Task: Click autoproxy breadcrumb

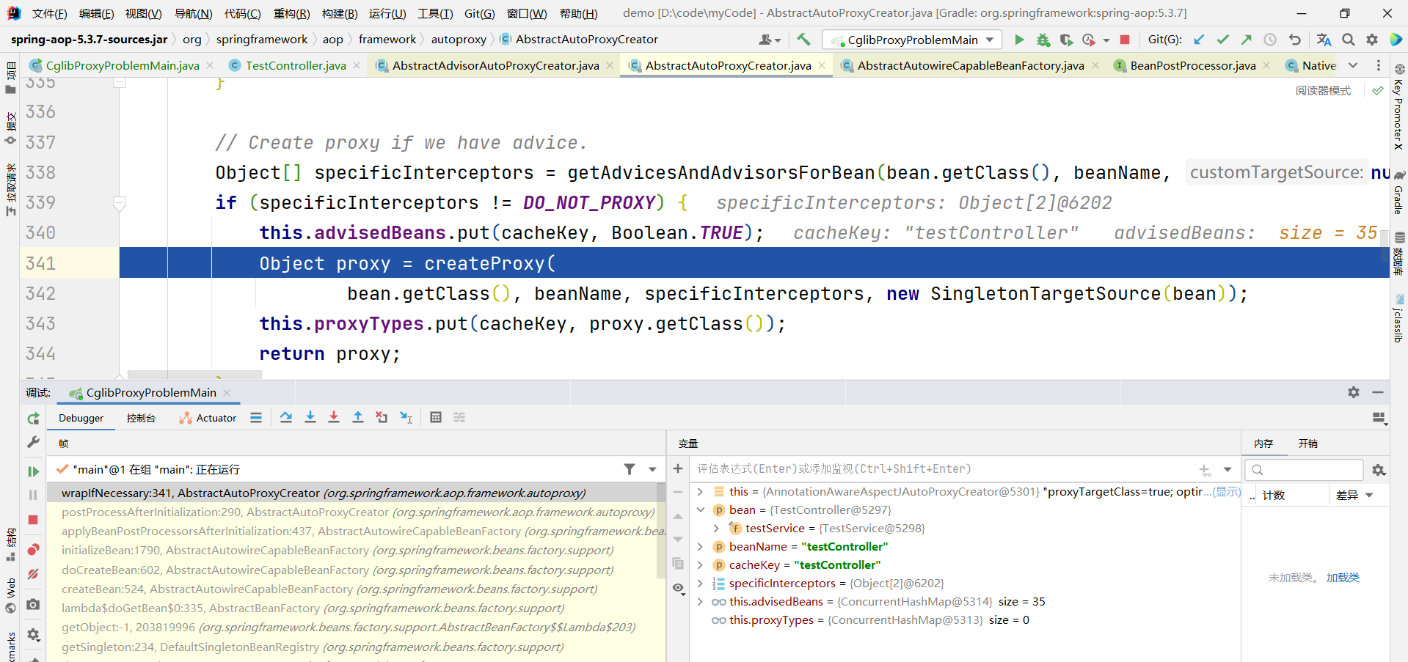Action: (x=459, y=40)
